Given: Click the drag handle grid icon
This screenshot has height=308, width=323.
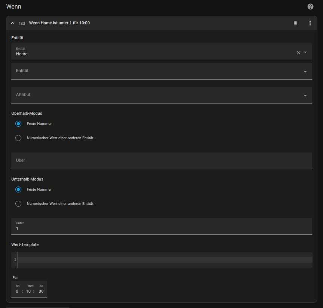Looking at the screenshot, I should point(295,23).
